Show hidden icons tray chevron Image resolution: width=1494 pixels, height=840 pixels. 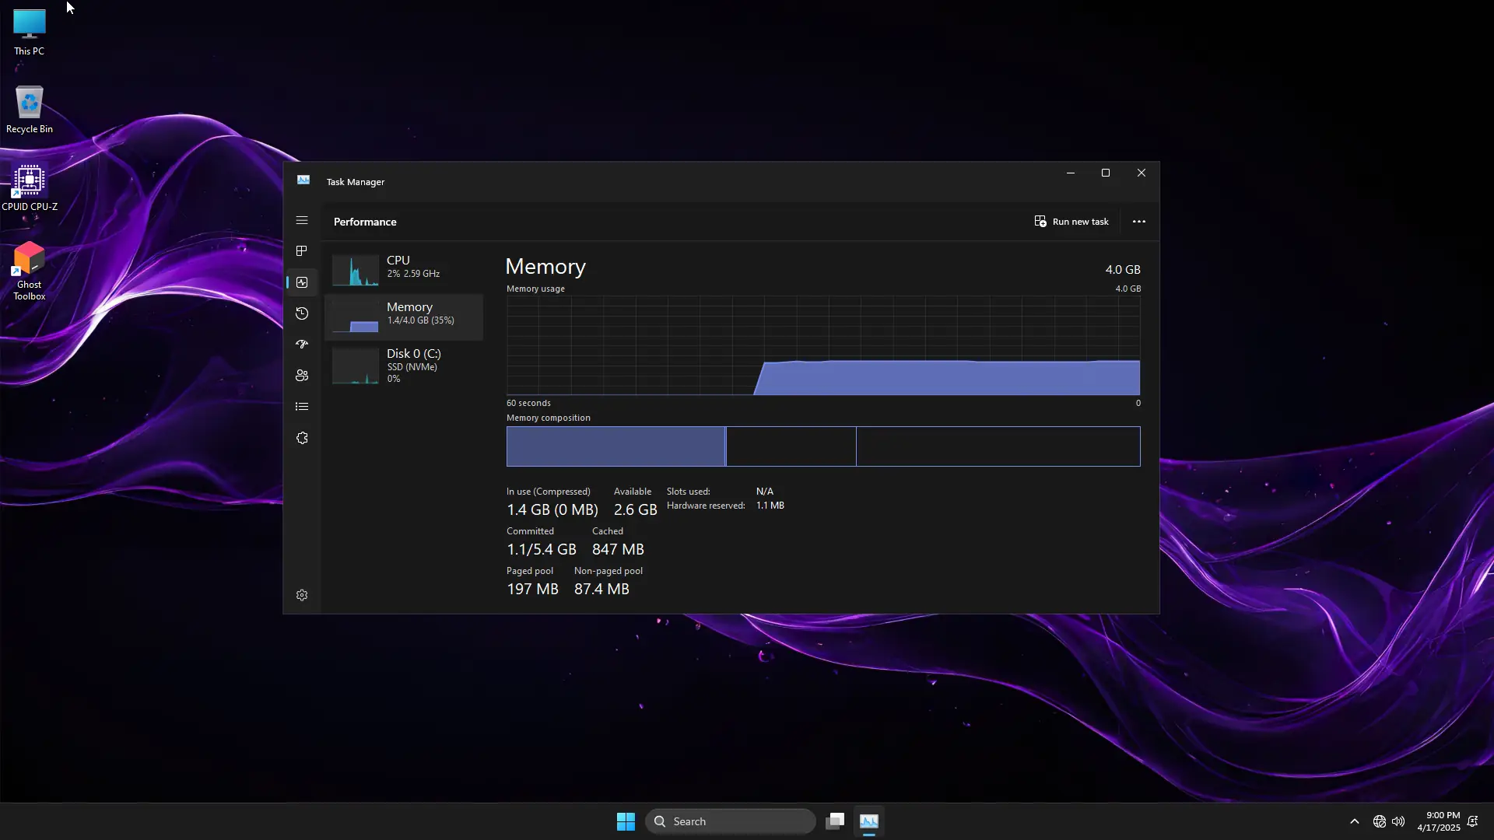1354,821
